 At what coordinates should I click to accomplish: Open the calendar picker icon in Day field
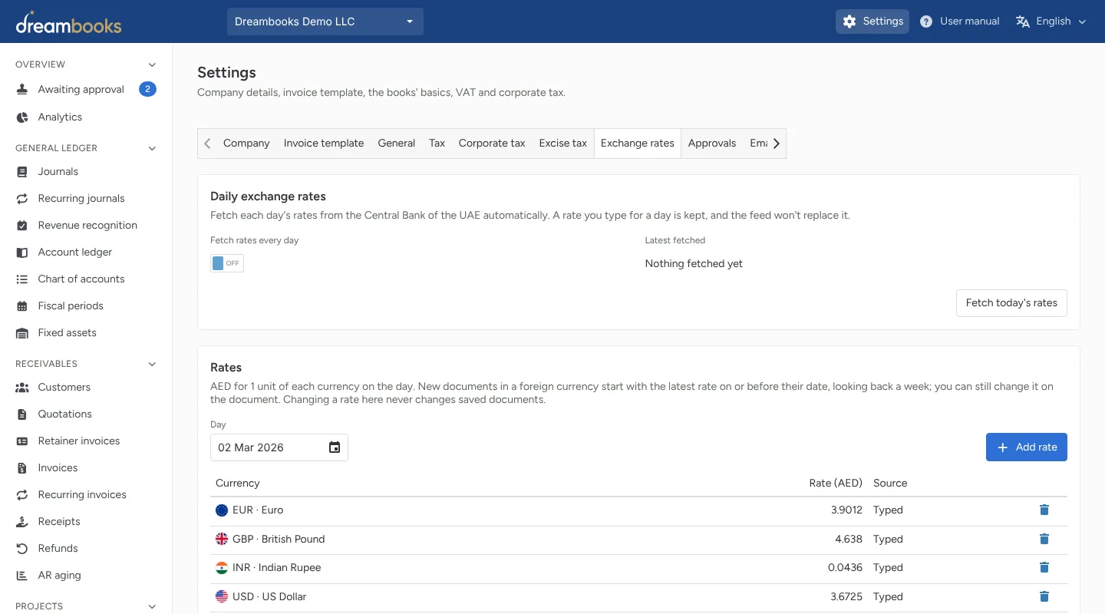coord(335,447)
